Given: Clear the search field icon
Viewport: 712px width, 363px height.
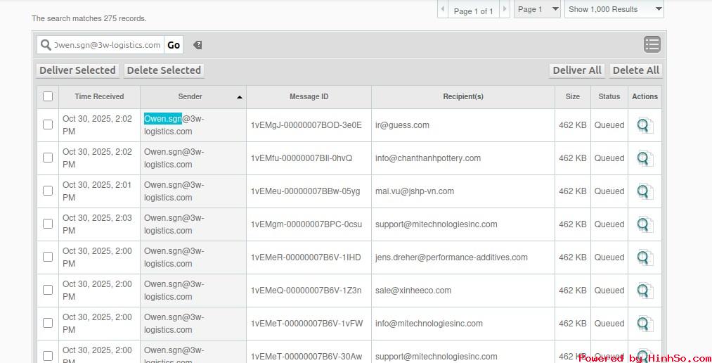Looking at the screenshot, I should [198, 45].
